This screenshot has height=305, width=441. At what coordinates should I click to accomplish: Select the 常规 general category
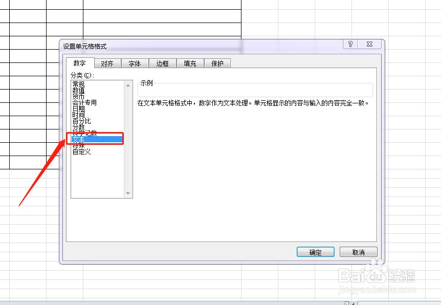click(x=82, y=83)
